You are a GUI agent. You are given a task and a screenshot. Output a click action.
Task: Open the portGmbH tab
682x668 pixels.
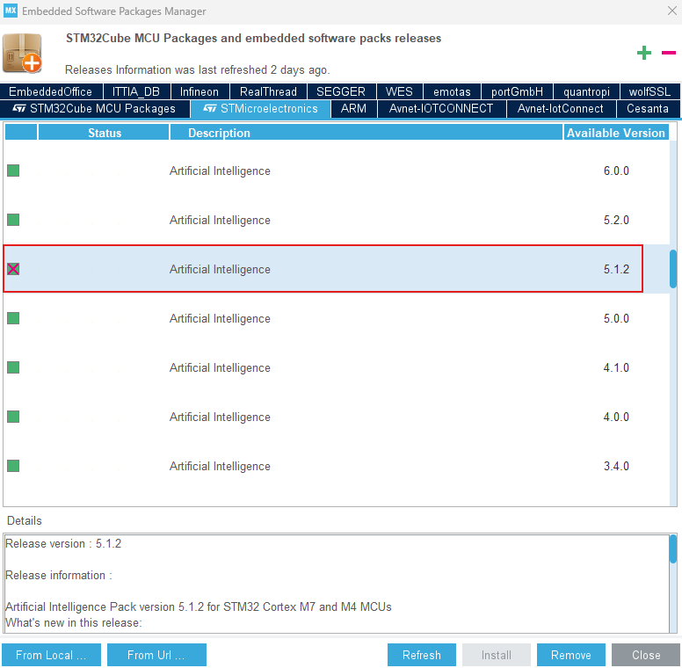pos(517,91)
